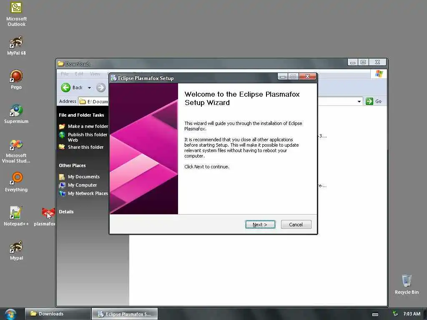Click the keyboard tray icon in taskbar
This screenshot has height=320, width=427.
coord(375,314)
